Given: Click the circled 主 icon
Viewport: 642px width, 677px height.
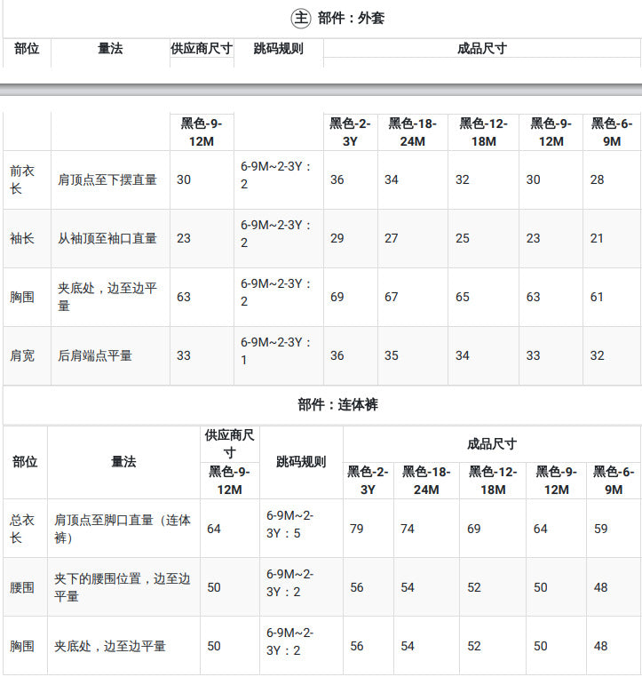Looking at the screenshot, I should [x=301, y=18].
